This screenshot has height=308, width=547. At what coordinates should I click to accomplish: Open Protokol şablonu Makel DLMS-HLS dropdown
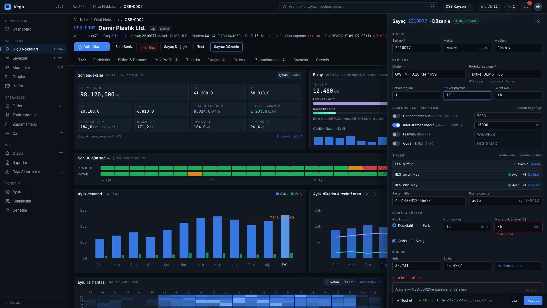pos(506,74)
